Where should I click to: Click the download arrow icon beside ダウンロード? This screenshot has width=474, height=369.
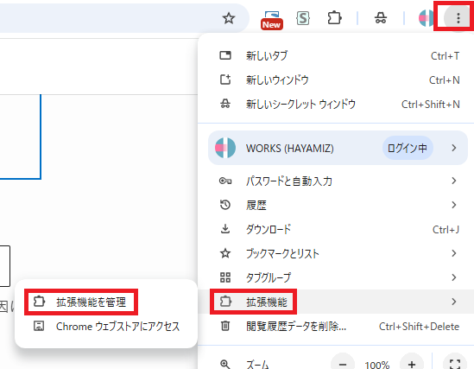click(x=225, y=229)
